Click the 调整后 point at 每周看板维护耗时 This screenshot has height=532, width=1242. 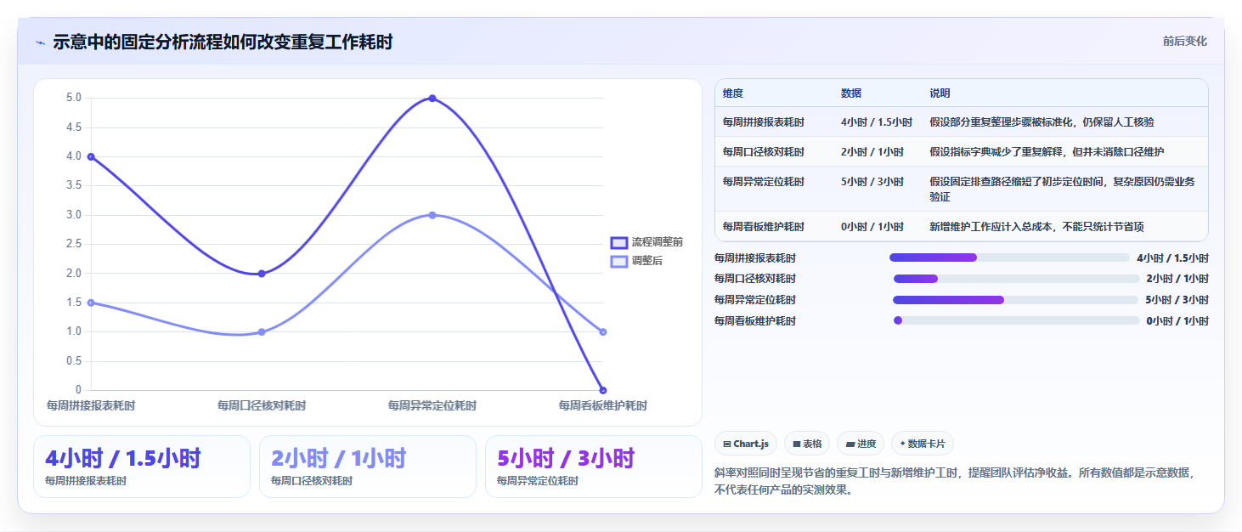point(603,332)
